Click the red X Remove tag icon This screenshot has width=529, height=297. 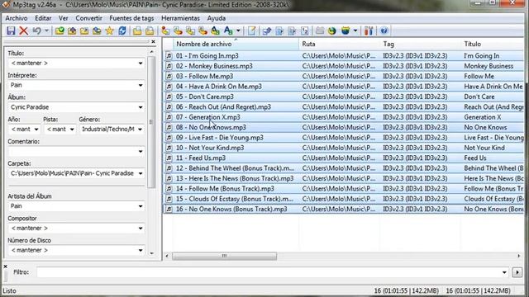point(24,31)
